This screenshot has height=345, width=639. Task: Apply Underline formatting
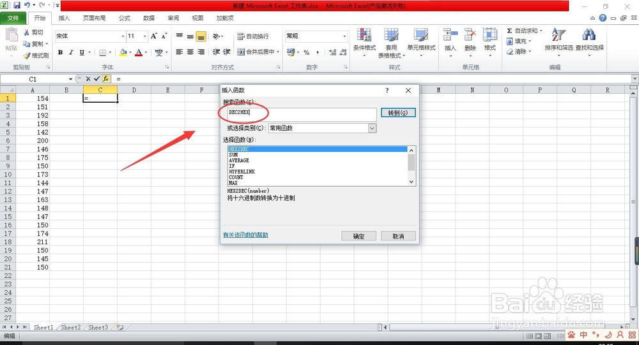82,52
